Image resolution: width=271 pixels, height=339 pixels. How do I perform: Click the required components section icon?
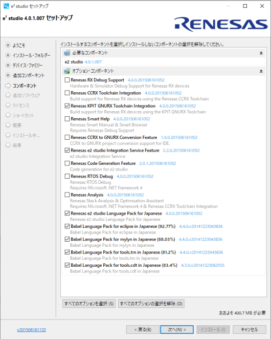(x=67, y=53)
